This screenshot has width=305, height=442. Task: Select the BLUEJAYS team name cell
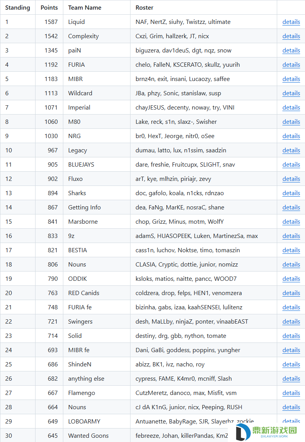click(x=97, y=165)
